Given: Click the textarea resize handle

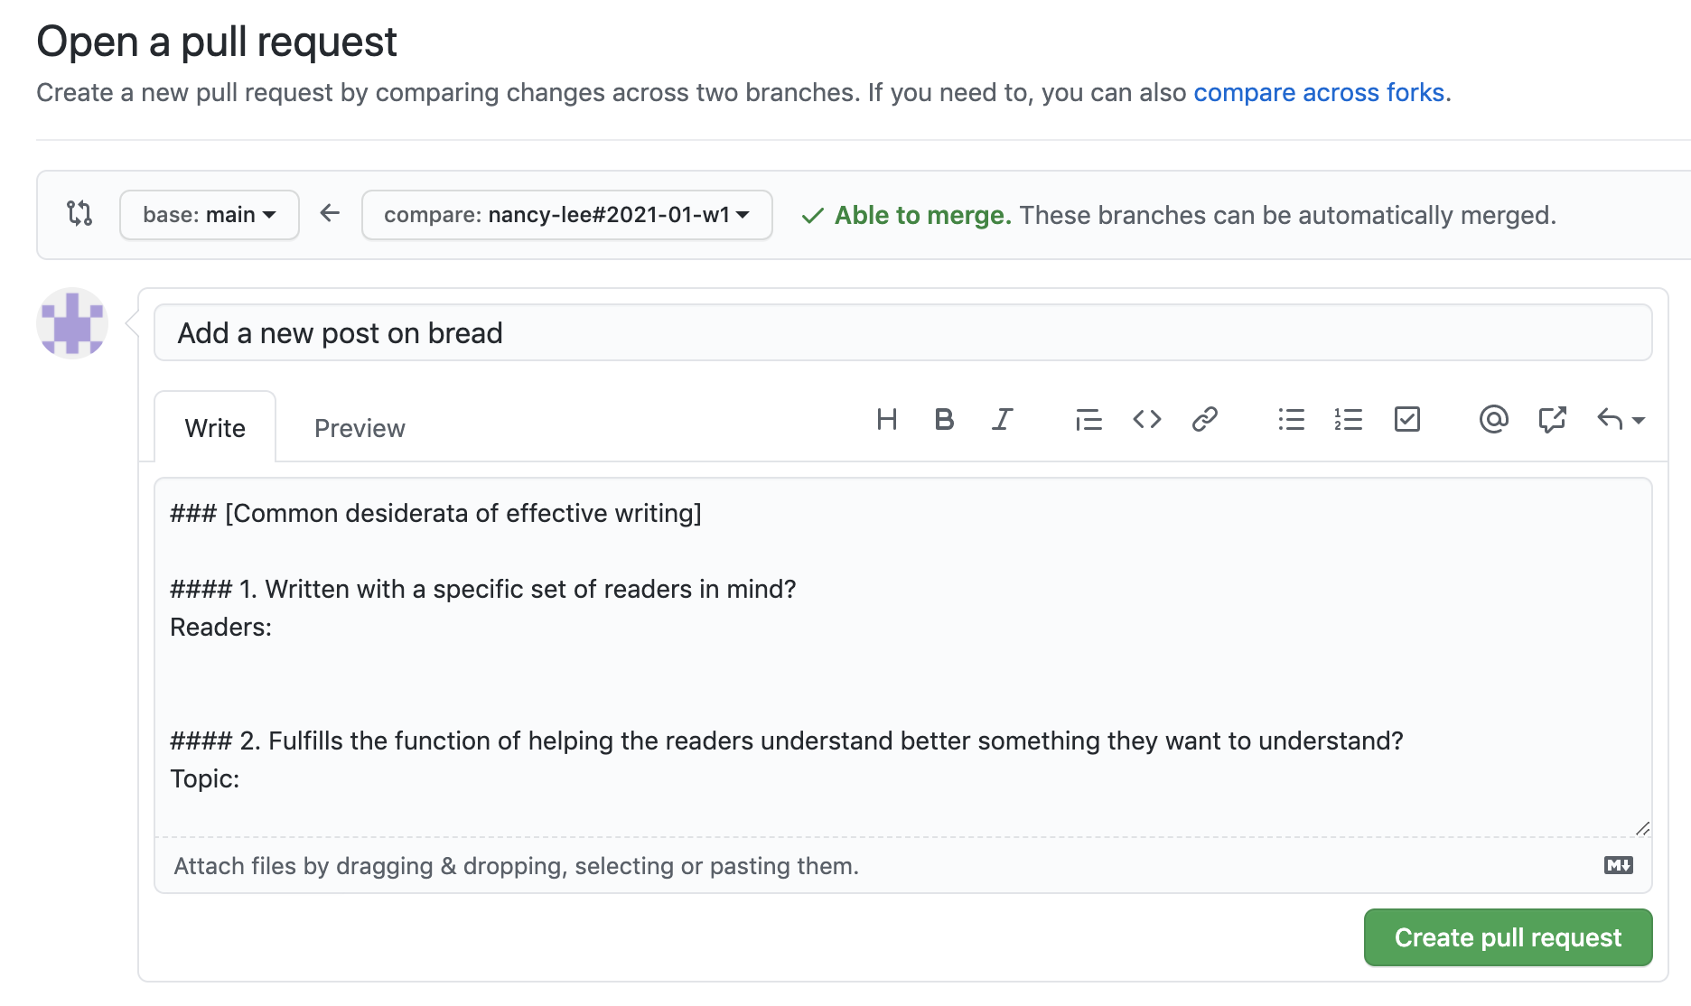Looking at the screenshot, I should point(1642,828).
